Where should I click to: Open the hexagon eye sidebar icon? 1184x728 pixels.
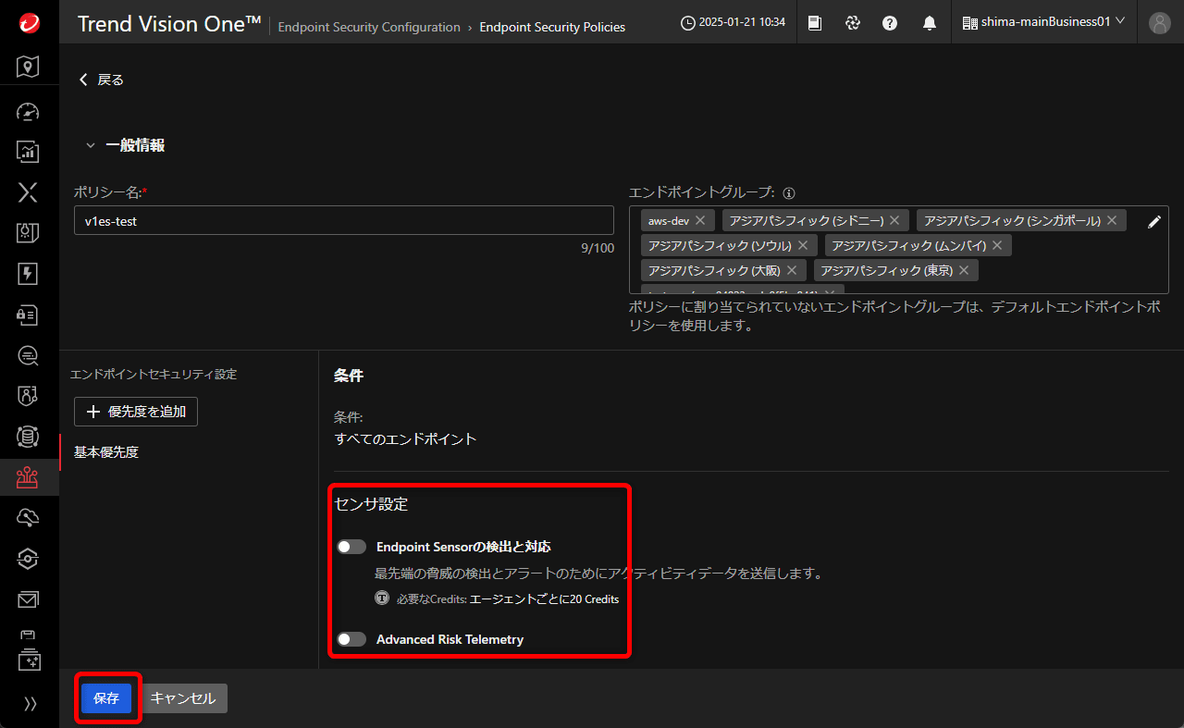tap(29, 559)
